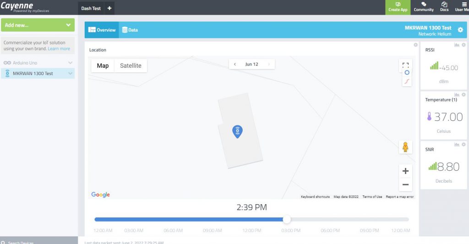Expand Arduino Uno device chevron
Image resolution: width=469 pixels, height=244 pixels.
pyautogui.click(x=70, y=63)
